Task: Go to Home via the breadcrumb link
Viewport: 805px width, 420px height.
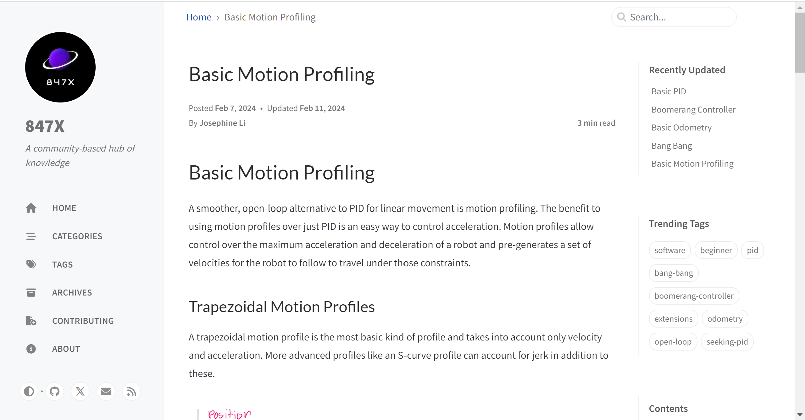Action: tap(199, 17)
